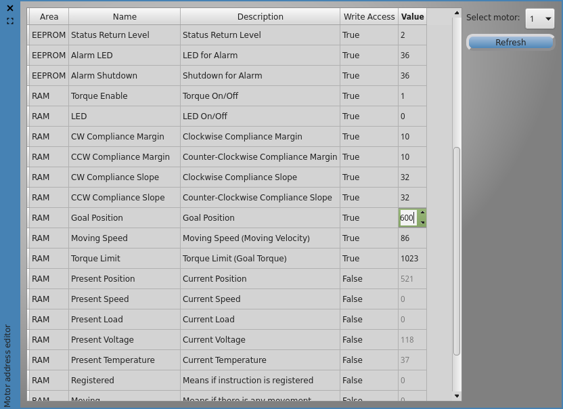
Task: Increment Goal Position value with up arrow
Action: pos(422,213)
